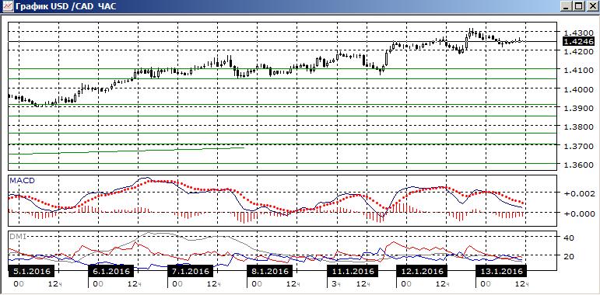The height and width of the screenshot is (295, 600).
Task: Select the 11.1.2016 date marker
Action: coord(352,271)
